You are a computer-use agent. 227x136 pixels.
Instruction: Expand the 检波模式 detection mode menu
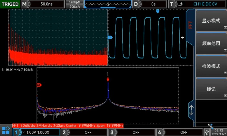point(211,66)
